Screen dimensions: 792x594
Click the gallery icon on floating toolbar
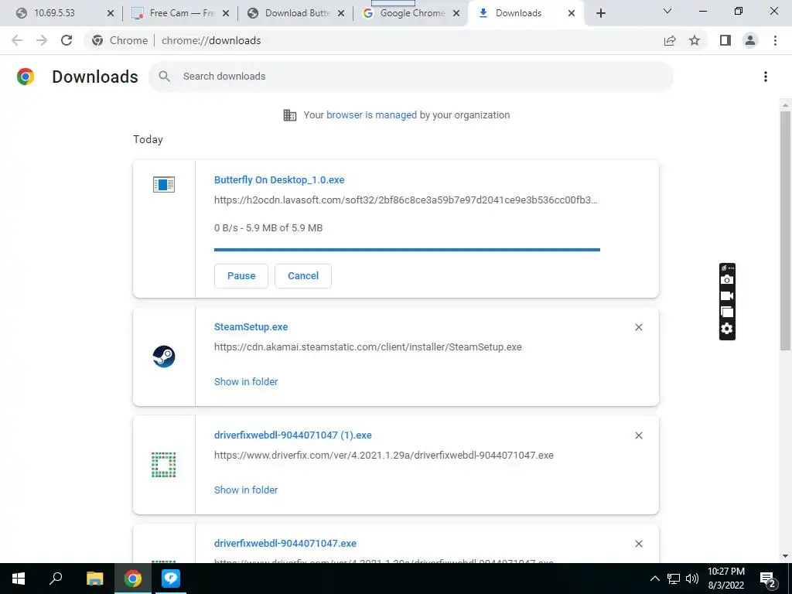pos(727,312)
